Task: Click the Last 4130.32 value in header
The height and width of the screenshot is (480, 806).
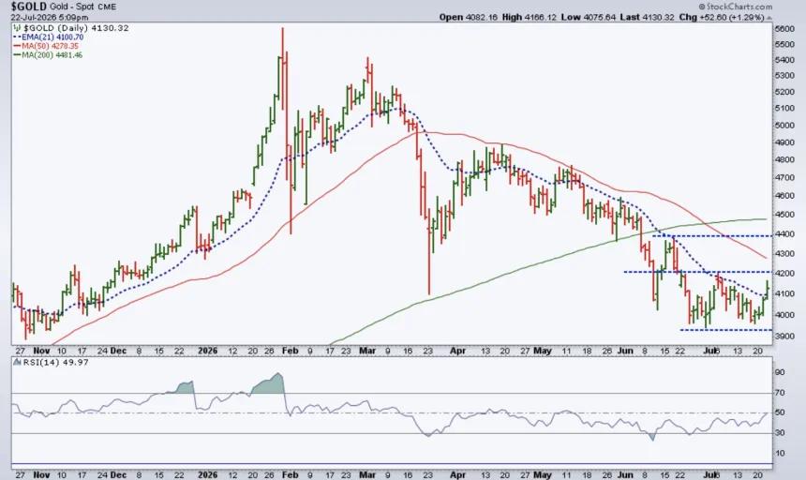Action: [x=647, y=17]
